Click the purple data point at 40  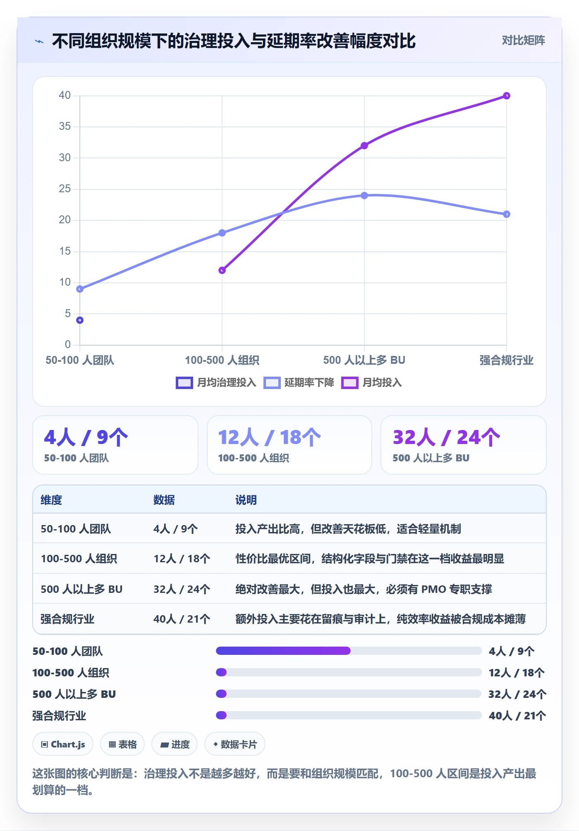click(507, 96)
